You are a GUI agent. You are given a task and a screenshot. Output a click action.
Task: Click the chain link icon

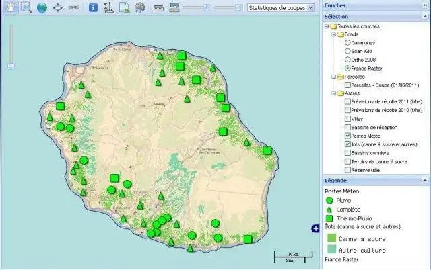[73, 7]
